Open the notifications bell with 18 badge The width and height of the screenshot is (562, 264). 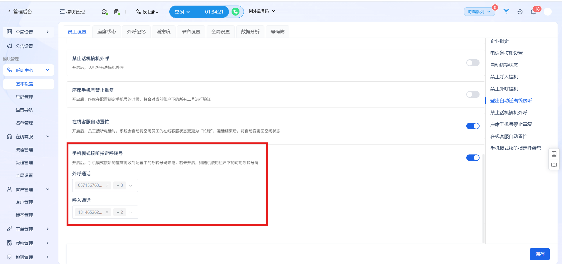[533, 12]
